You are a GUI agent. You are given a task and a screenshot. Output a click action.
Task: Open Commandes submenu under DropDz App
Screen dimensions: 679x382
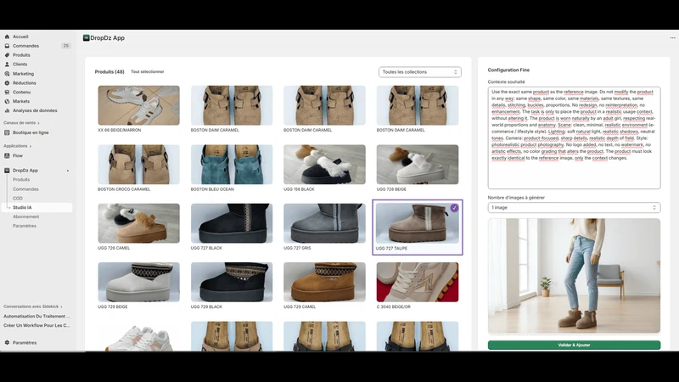[25, 189]
